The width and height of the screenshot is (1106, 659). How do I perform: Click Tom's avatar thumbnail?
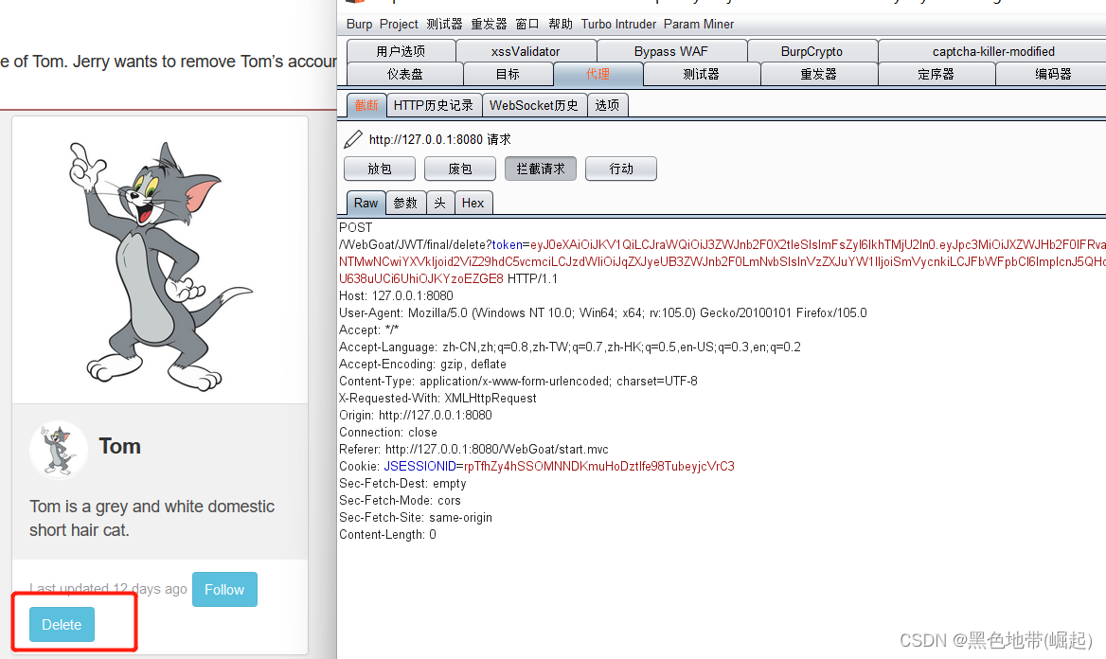58,450
